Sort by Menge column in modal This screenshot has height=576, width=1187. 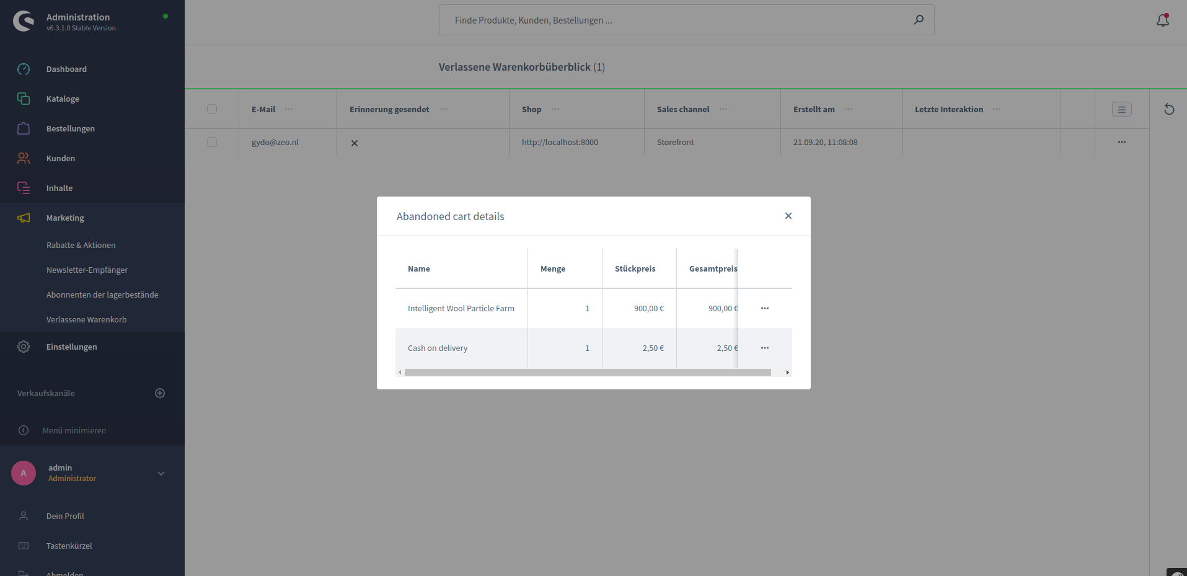tap(553, 268)
